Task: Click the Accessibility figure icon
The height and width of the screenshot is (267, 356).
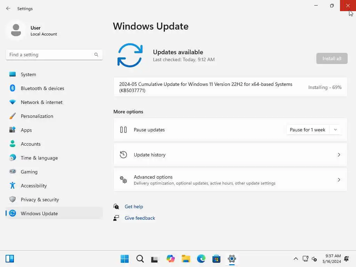Action: coord(13,186)
